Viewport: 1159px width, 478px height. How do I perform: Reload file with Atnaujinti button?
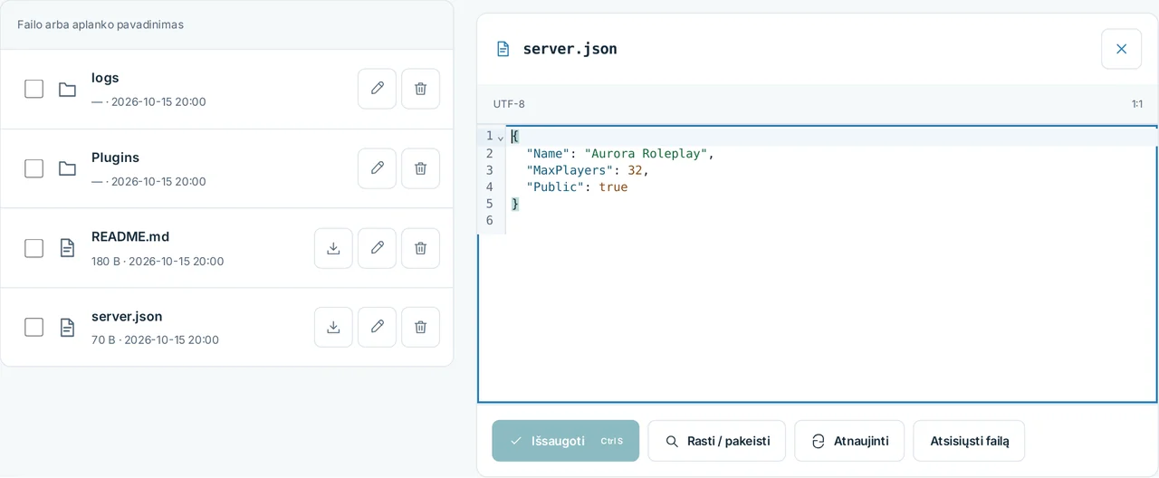tap(849, 441)
